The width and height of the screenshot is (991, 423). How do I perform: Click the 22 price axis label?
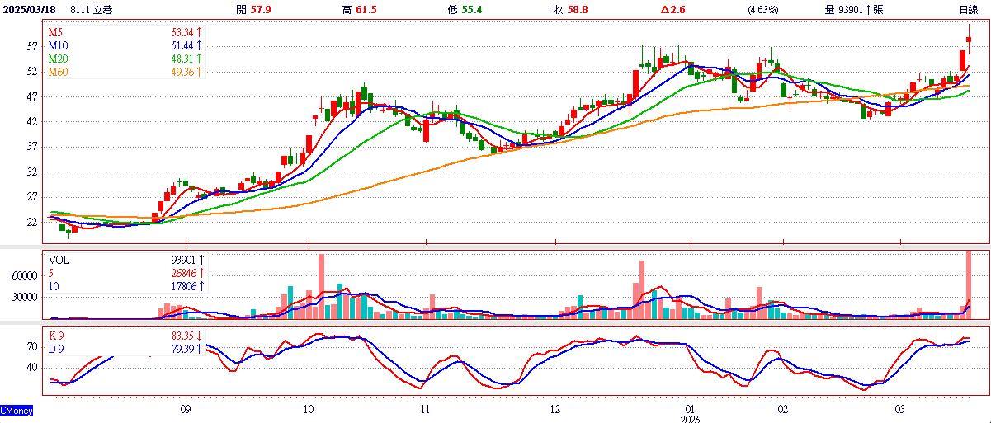click(x=32, y=222)
